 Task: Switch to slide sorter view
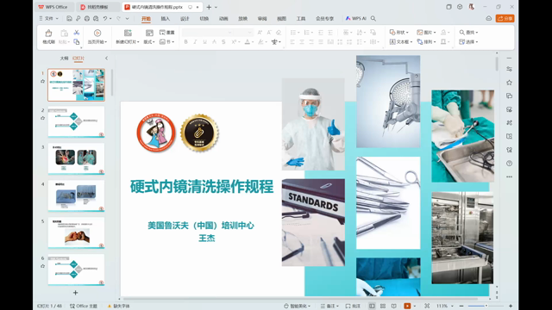click(x=383, y=306)
